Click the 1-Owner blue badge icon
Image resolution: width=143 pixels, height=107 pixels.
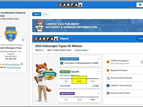point(108,86)
